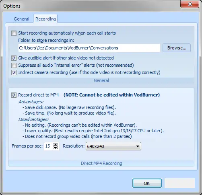The width and height of the screenshot is (202, 195).
Task: Click the Direct MP4 Recording section label
Action: 101,163
